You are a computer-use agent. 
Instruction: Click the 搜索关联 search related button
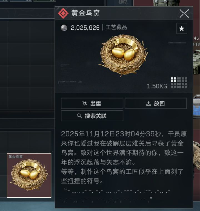(92, 116)
